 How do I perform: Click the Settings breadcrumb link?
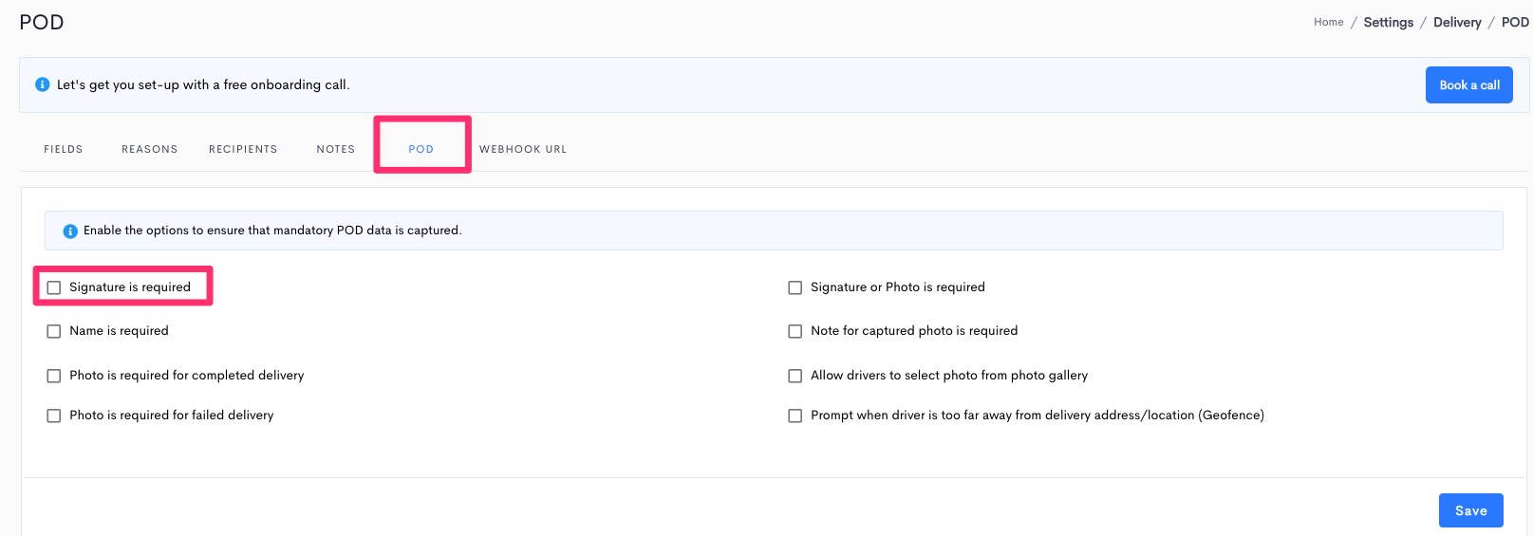(x=1388, y=22)
